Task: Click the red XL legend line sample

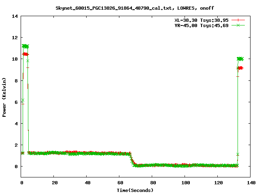Action: [238, 20]
